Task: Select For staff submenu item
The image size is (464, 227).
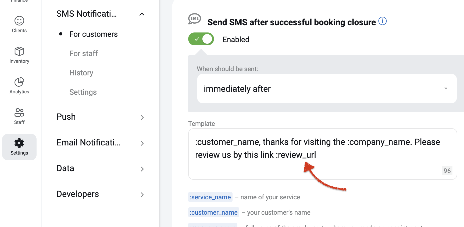Action: [x=84, y=53]
